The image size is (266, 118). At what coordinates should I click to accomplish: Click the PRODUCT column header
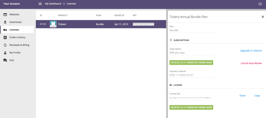[63, 15]
